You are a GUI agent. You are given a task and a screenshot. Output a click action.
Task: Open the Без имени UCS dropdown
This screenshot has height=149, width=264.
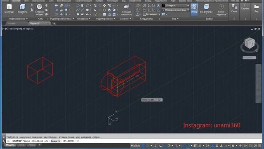(x=151, y=14)
